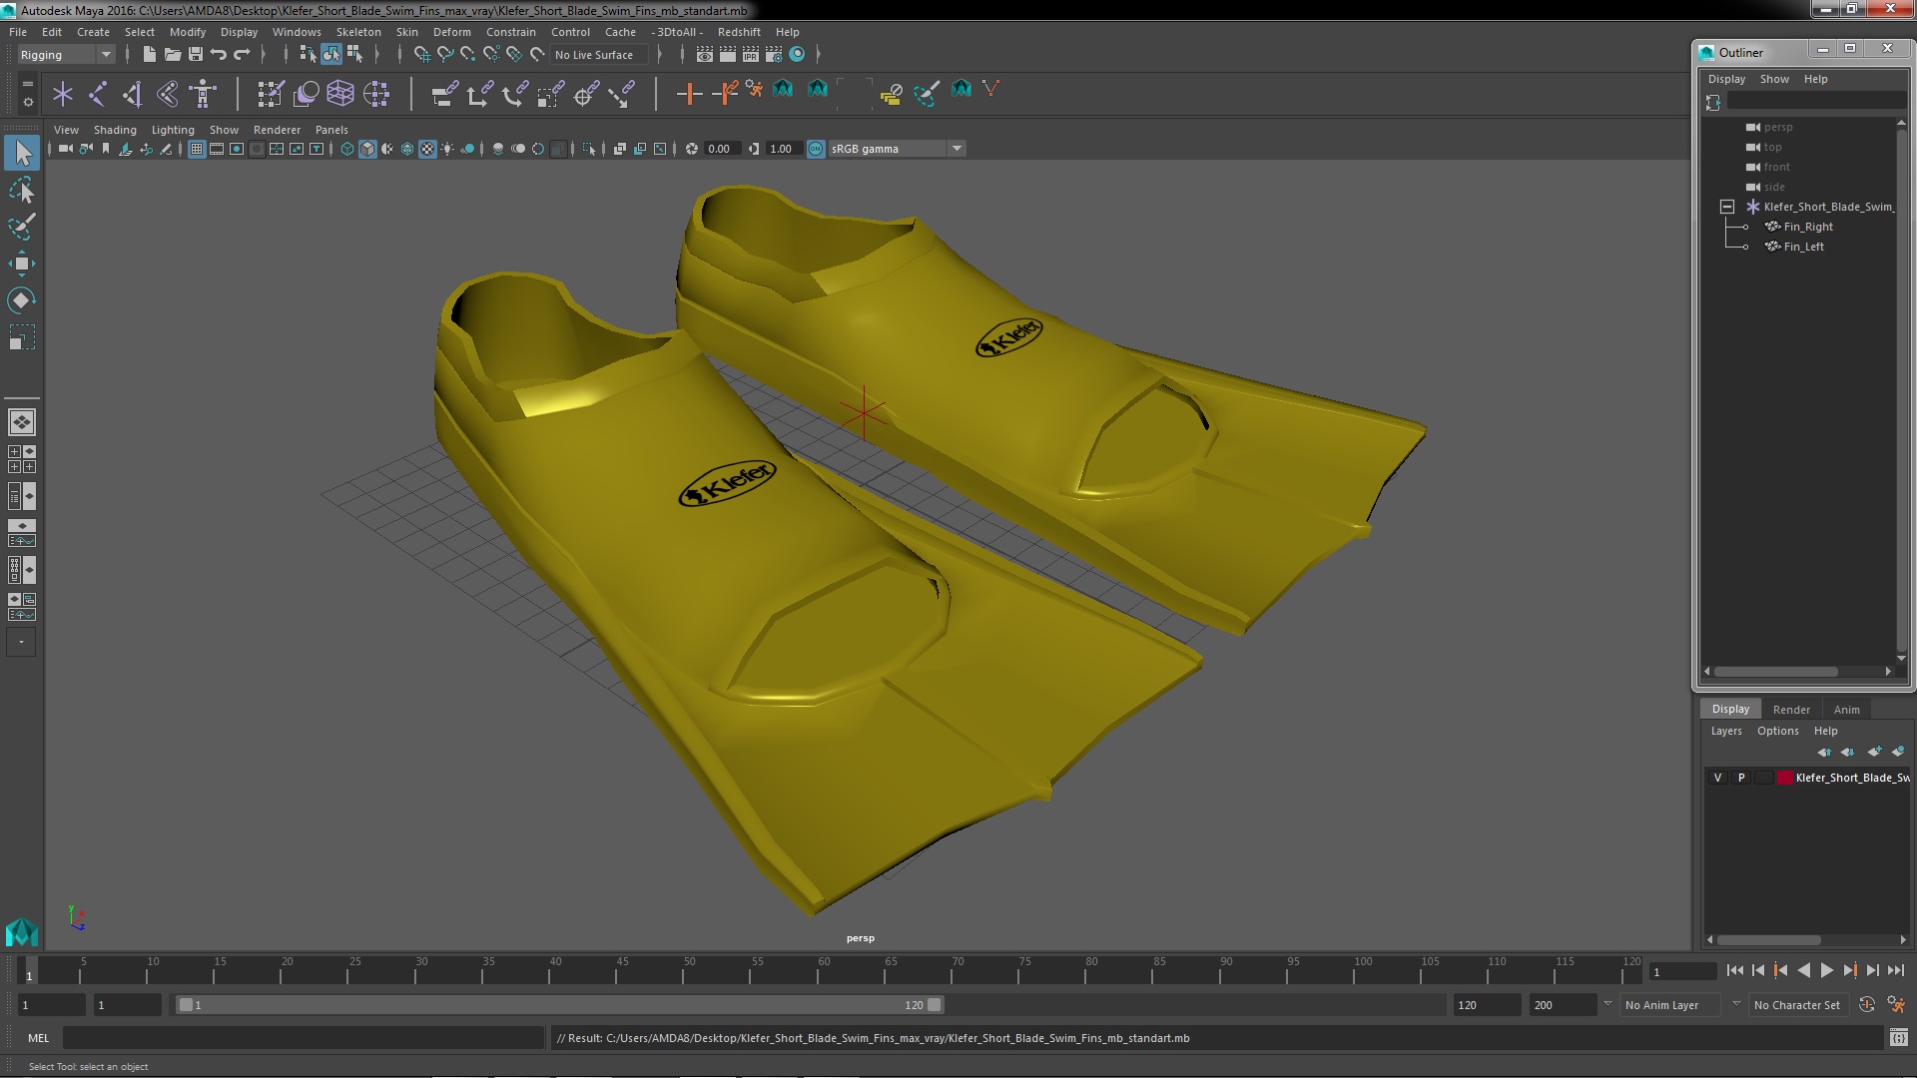Switch to the Anim layer tab
1917x1078 pixels.
pyautogui.click(x=1846, y=710)
